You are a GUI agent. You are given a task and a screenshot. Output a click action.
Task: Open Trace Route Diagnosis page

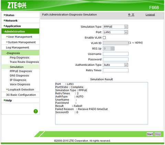coord(24,62)
